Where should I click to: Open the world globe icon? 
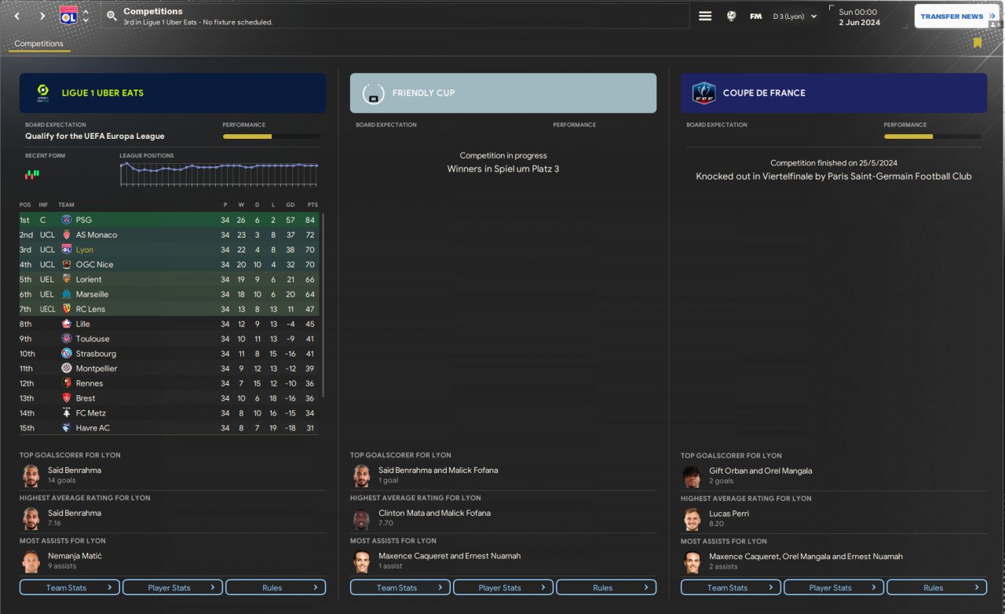click(x=731, y=16)
